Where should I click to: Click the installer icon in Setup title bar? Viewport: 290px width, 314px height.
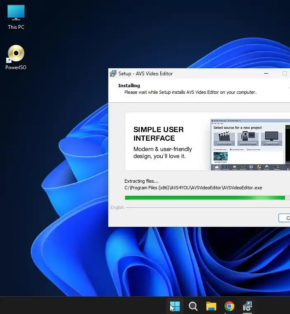tap(113, 74)
